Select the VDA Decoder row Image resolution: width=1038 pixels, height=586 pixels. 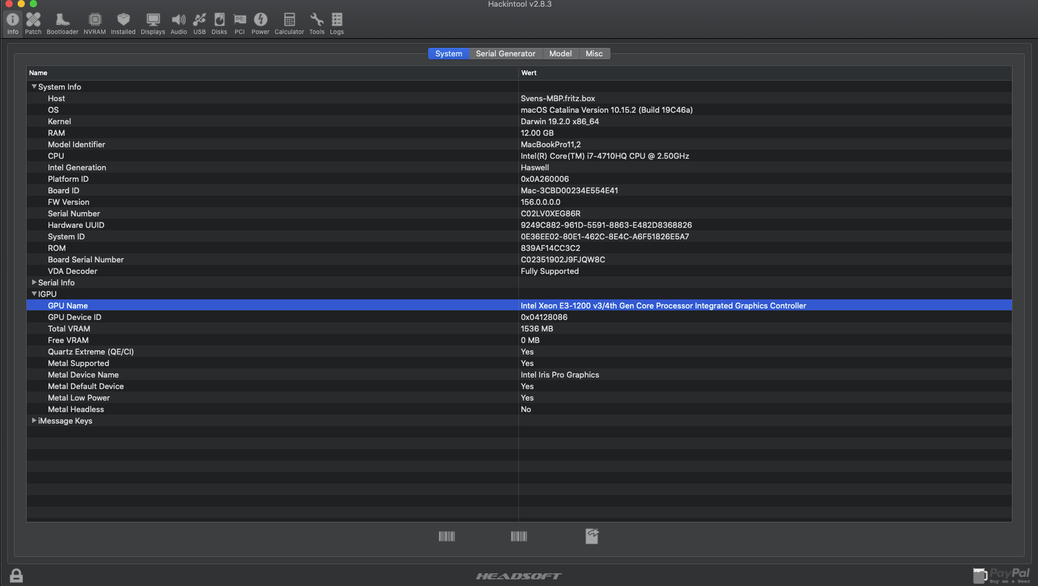coord(519,271)
